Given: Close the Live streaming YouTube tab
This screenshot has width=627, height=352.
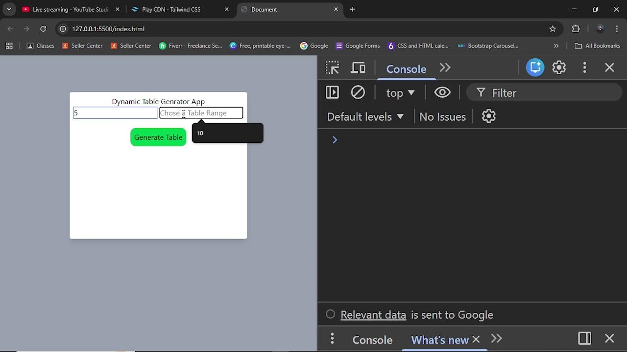Looking at the screenshot, I should click(x=118, y=9).
